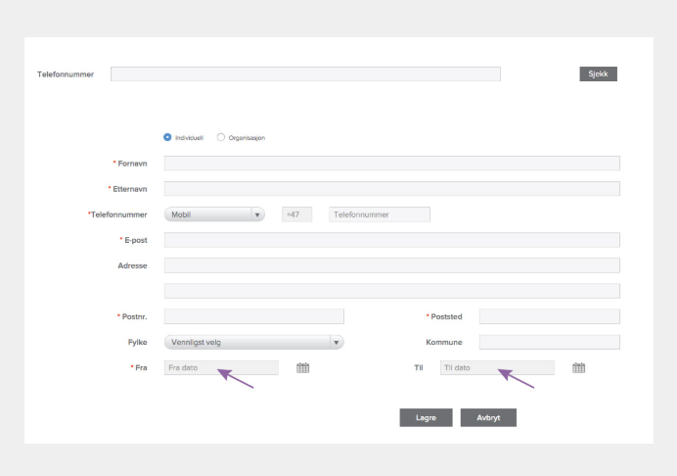The image size is (677, 476).
Task: Focus the second address line field
Action: (392, 291)
